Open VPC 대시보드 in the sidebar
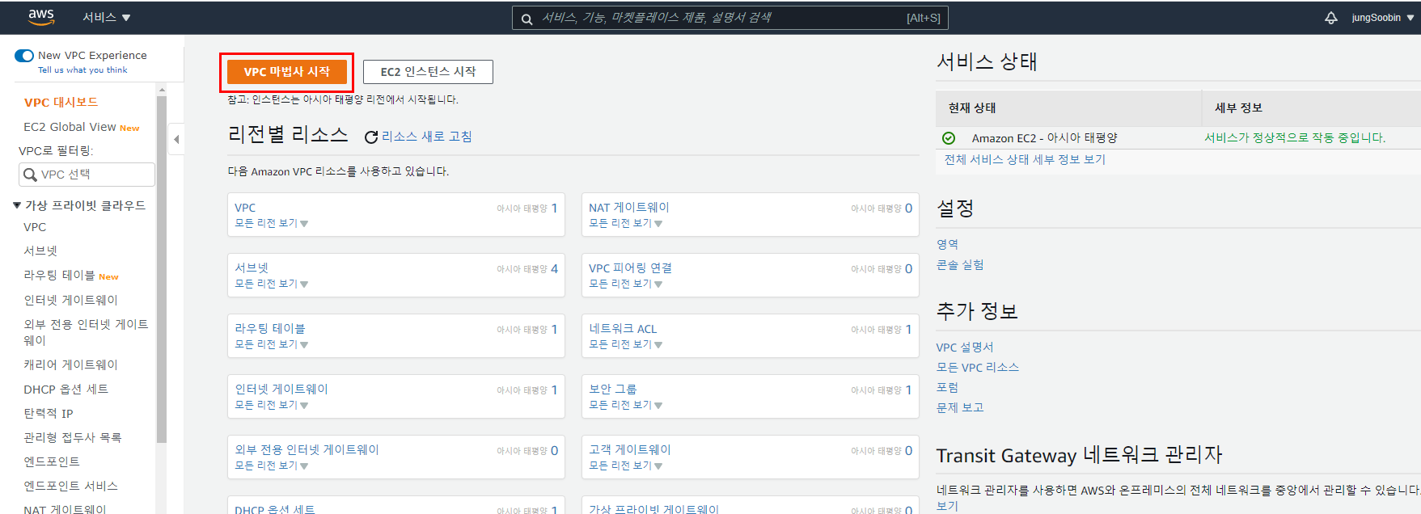The image size is (1421, 514). click(61, 103)
